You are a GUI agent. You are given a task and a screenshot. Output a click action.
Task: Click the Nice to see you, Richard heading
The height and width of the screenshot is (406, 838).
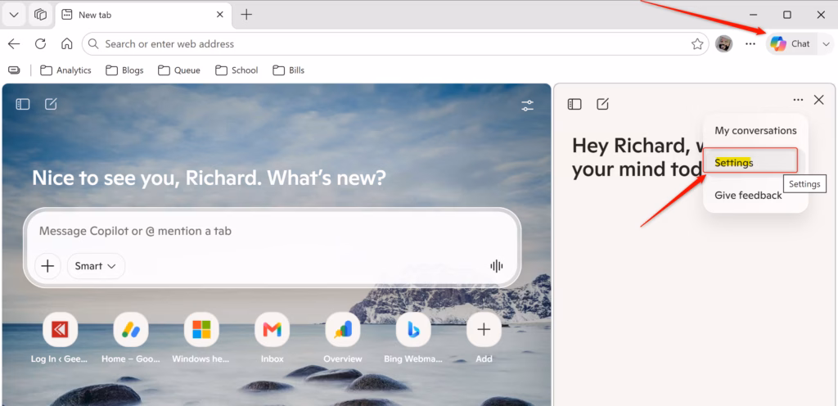209,178
